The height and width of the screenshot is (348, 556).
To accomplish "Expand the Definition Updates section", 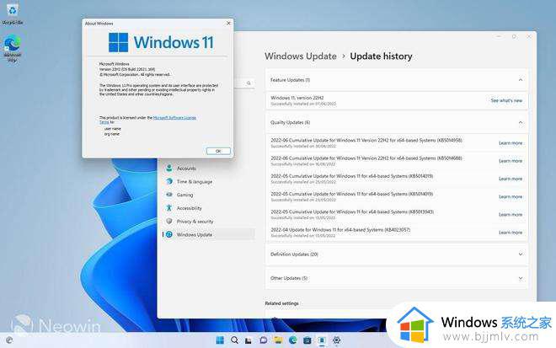I will (520, 254).
